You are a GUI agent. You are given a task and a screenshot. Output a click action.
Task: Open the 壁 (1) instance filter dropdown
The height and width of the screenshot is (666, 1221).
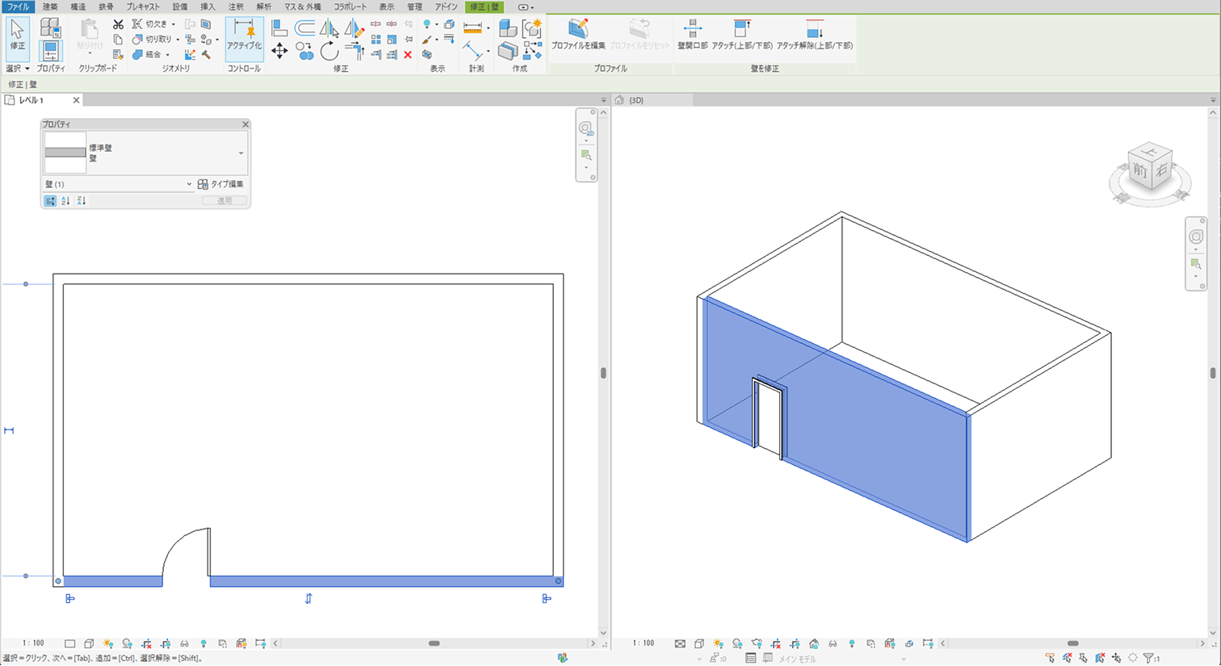click(189, 184)
